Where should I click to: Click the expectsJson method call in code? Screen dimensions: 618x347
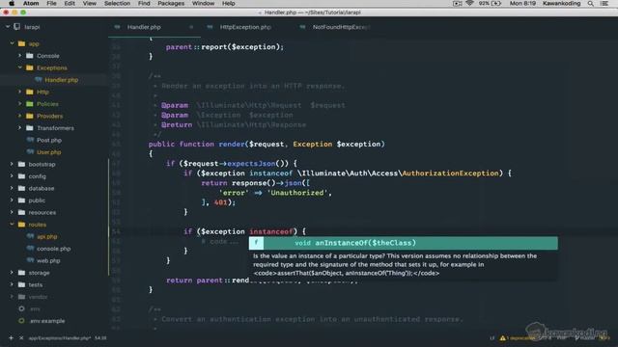[251, 163]
